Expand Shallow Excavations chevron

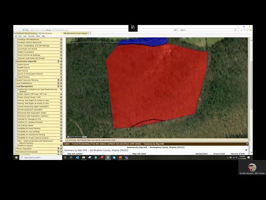pyautogui.click(x=61, y=52)
